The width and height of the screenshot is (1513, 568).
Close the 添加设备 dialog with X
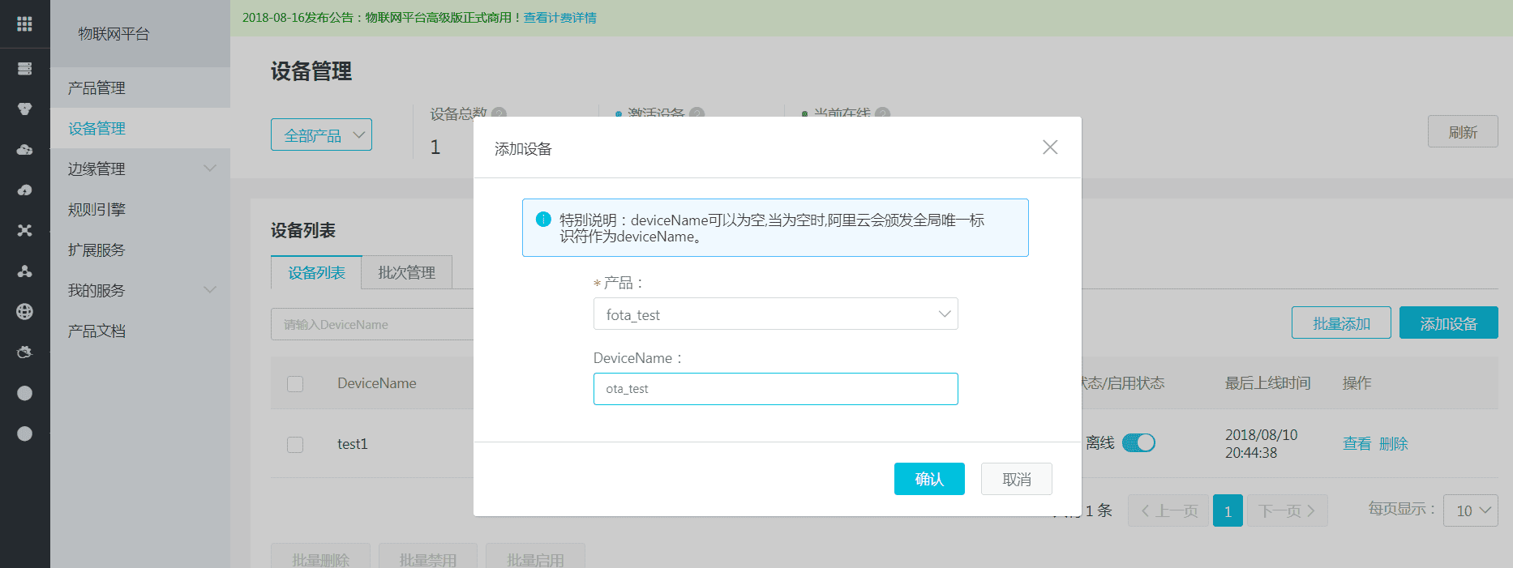(1050, 147)
